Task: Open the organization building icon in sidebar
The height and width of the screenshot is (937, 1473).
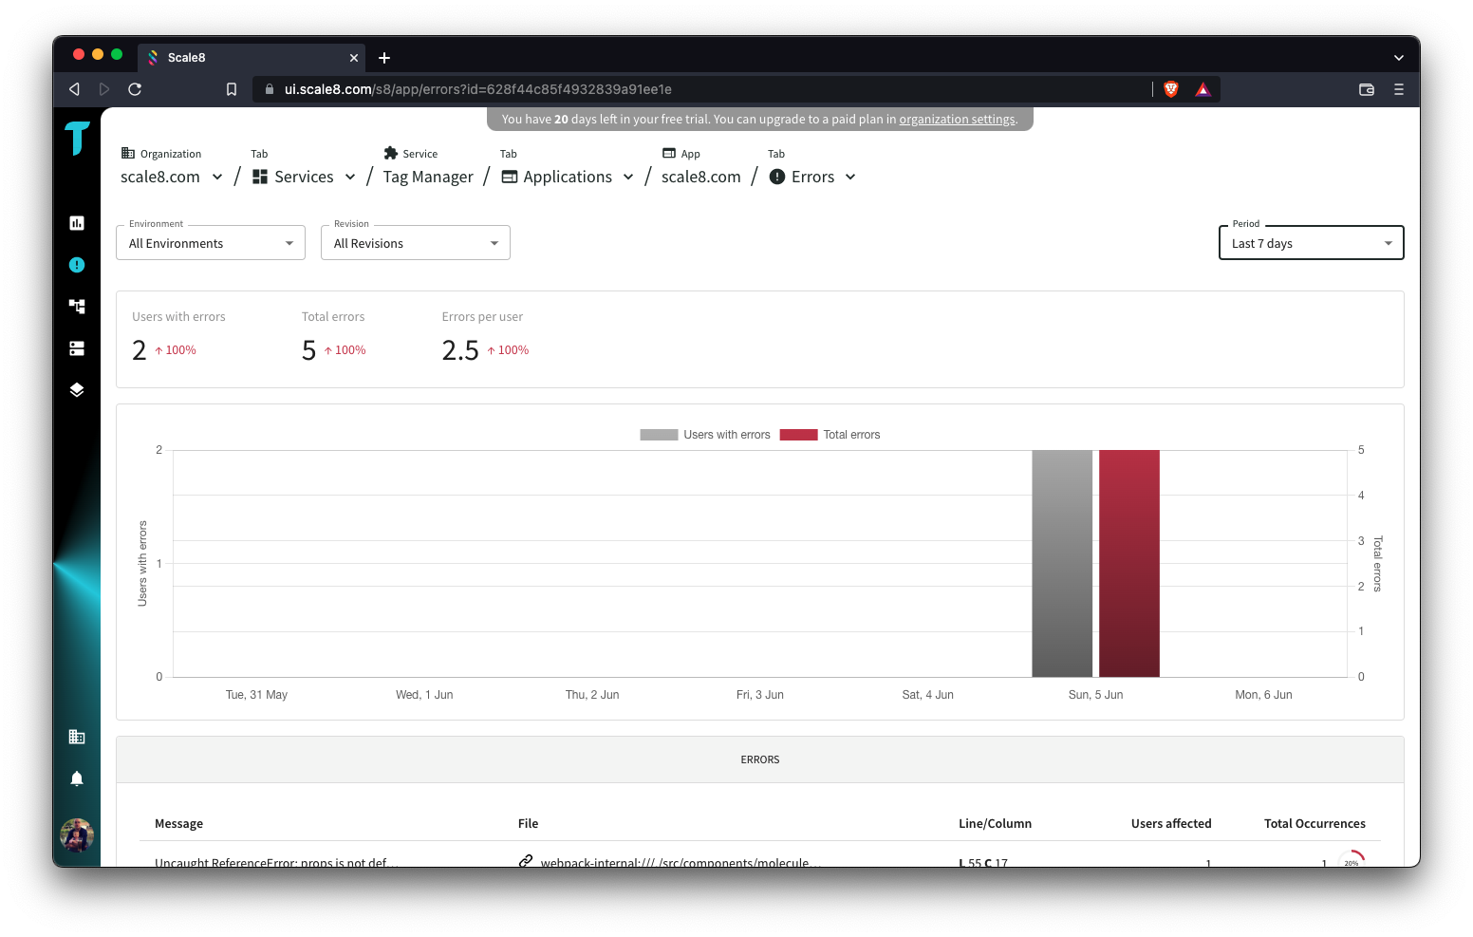Action: pos(77,737)
